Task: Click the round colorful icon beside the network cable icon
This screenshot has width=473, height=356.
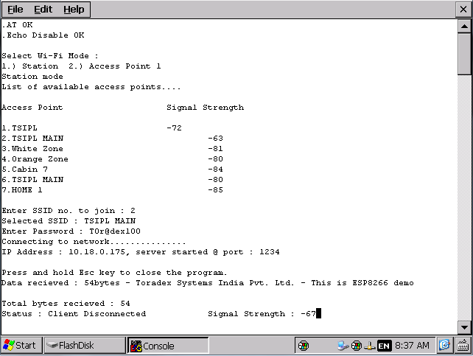Action: (x=357, y=345)
